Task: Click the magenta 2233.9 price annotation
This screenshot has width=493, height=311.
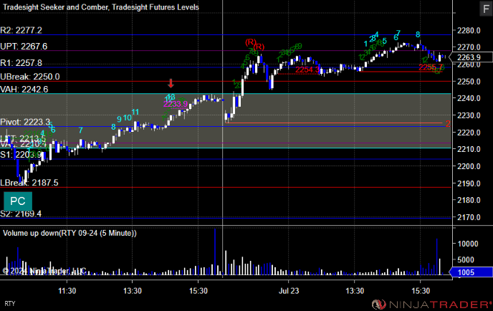Action: 176,104
